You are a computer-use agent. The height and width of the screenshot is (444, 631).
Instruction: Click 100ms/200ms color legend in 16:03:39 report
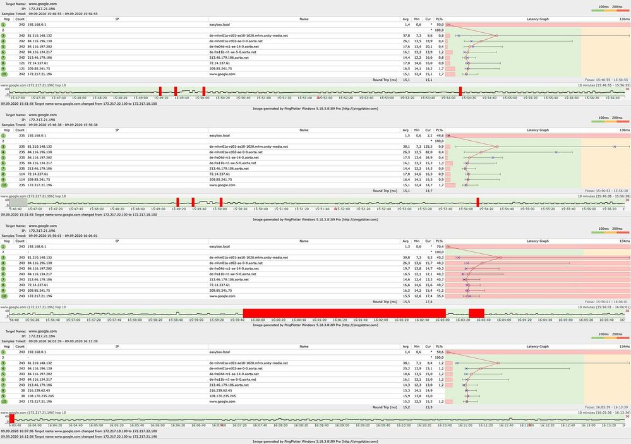pos(610,336)
